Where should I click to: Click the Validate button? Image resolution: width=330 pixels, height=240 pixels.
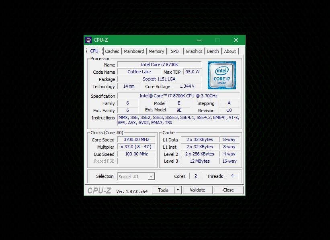[197, 190]
